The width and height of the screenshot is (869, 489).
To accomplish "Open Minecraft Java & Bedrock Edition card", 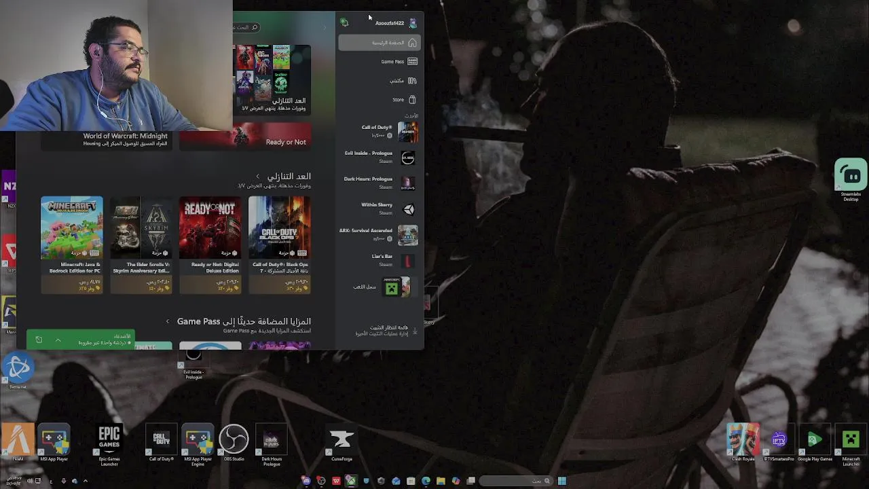I will [x=71, y=245].
